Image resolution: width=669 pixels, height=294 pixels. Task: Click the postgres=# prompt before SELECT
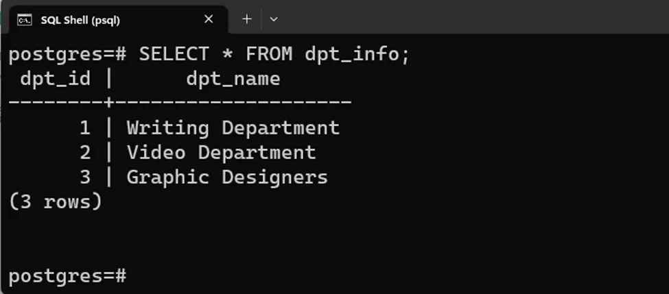[67, 54]
